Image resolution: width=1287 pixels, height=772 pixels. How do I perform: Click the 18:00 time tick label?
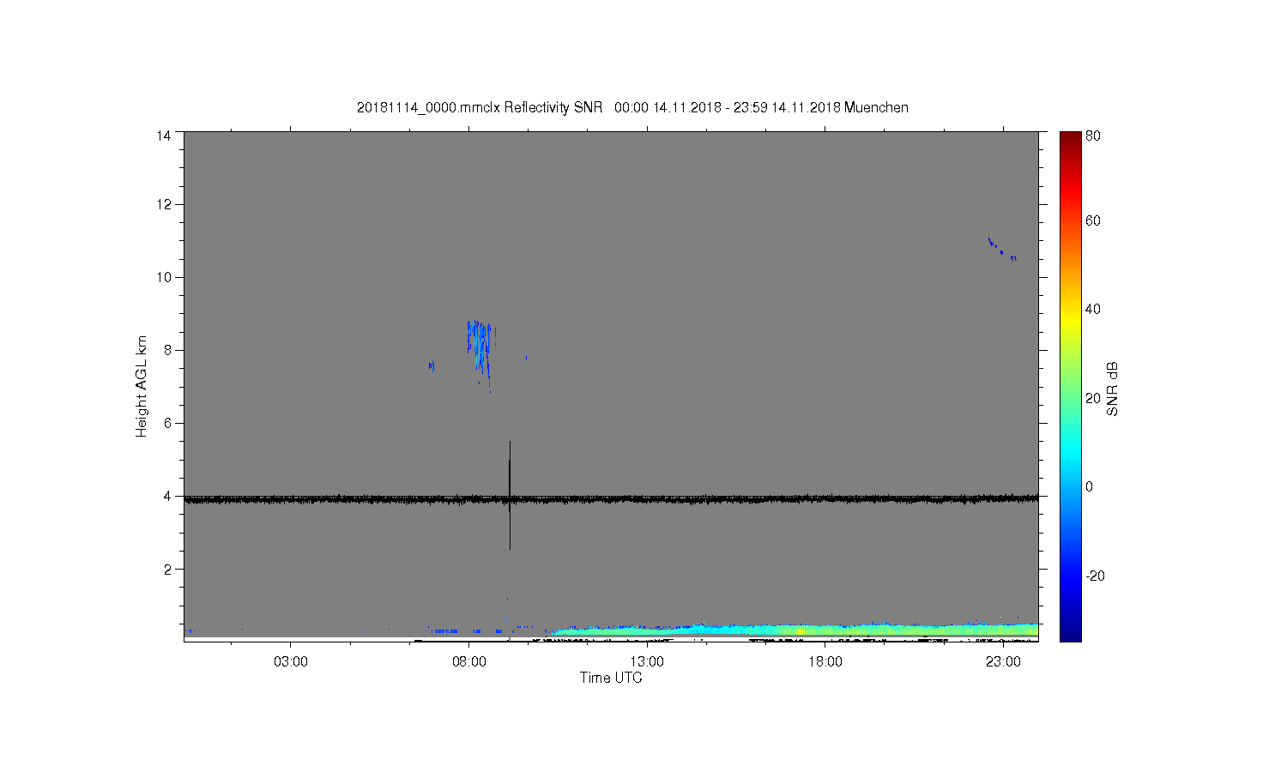pos(825,662)
